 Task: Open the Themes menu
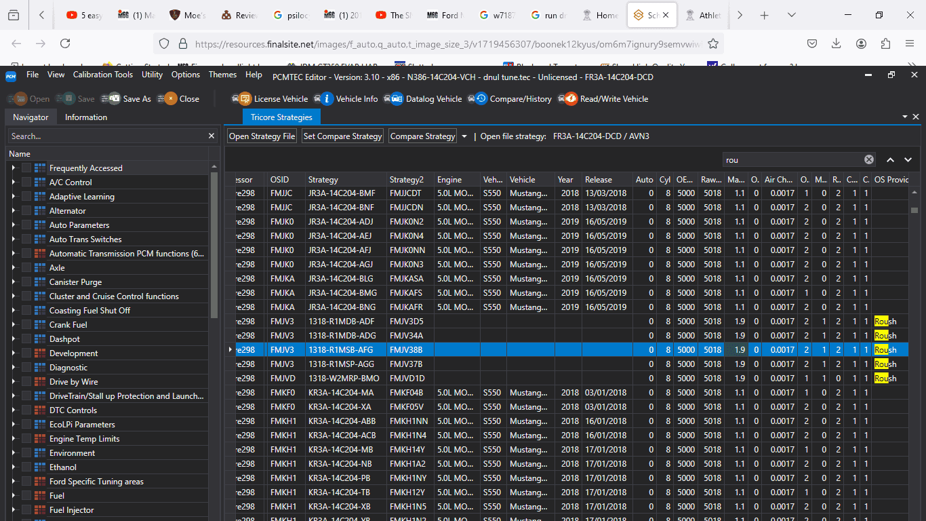tap(222, 75)
